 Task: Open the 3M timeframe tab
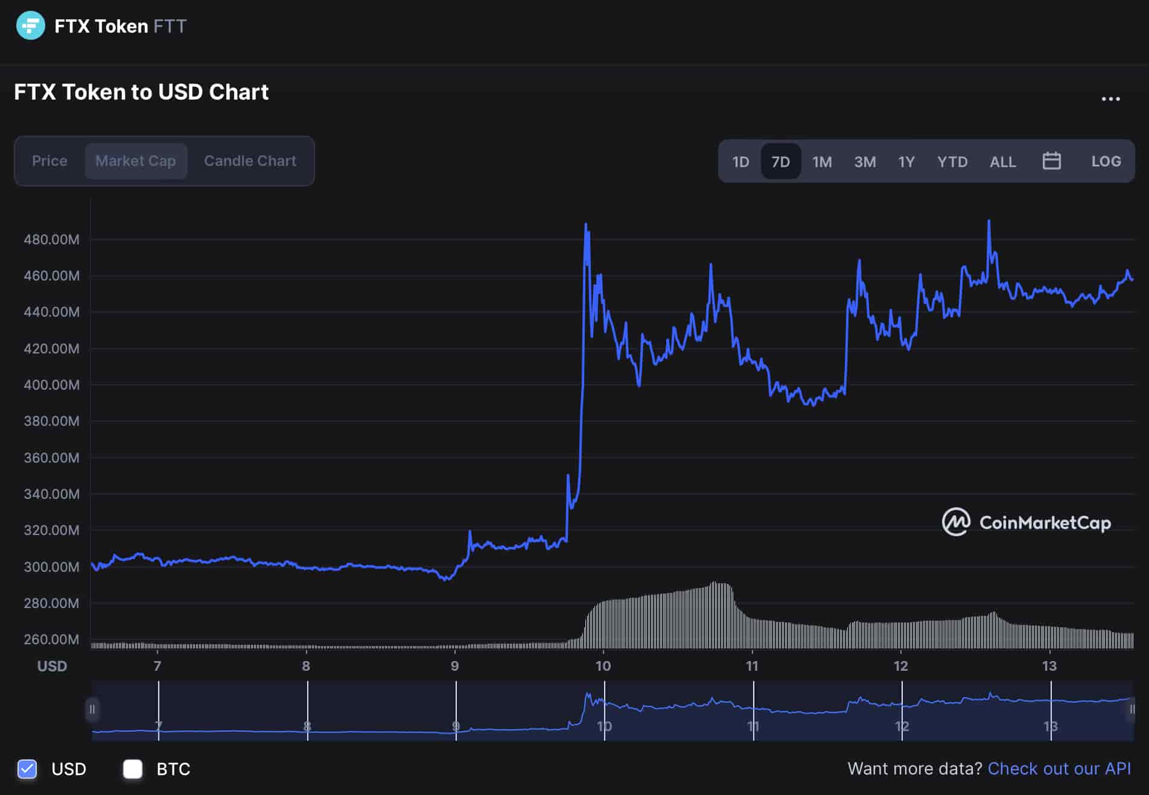pos(865,161)
